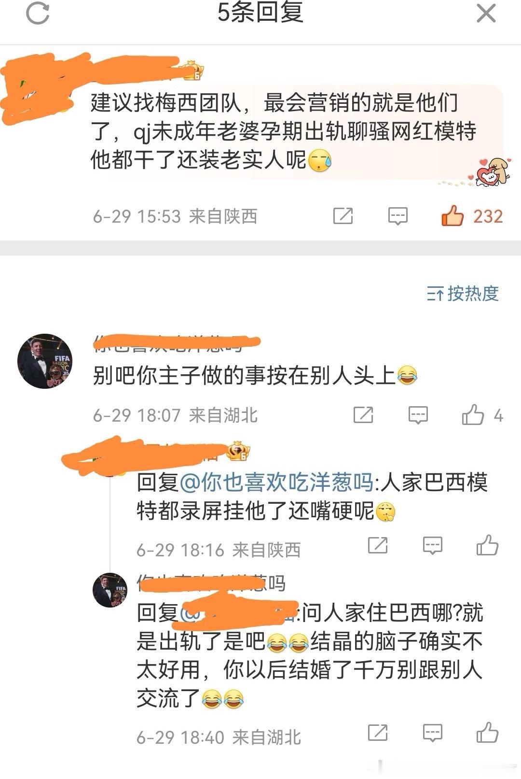
Task: Open the @你也喜欢吃洋葱吗 mention link
Action: coord(276,482)
